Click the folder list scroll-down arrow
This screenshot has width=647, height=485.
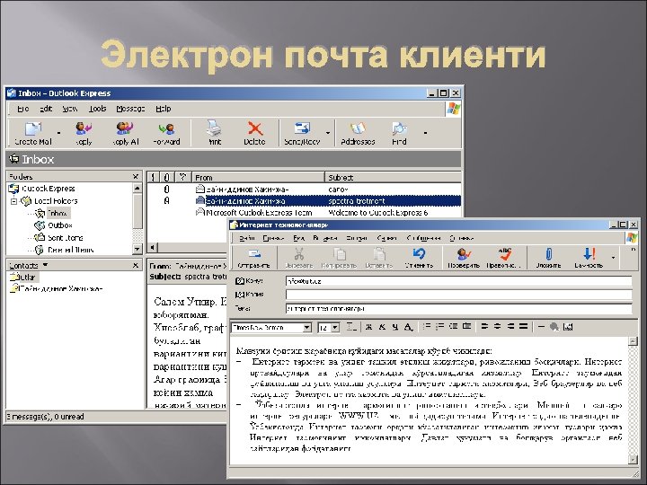pos(137,249)
